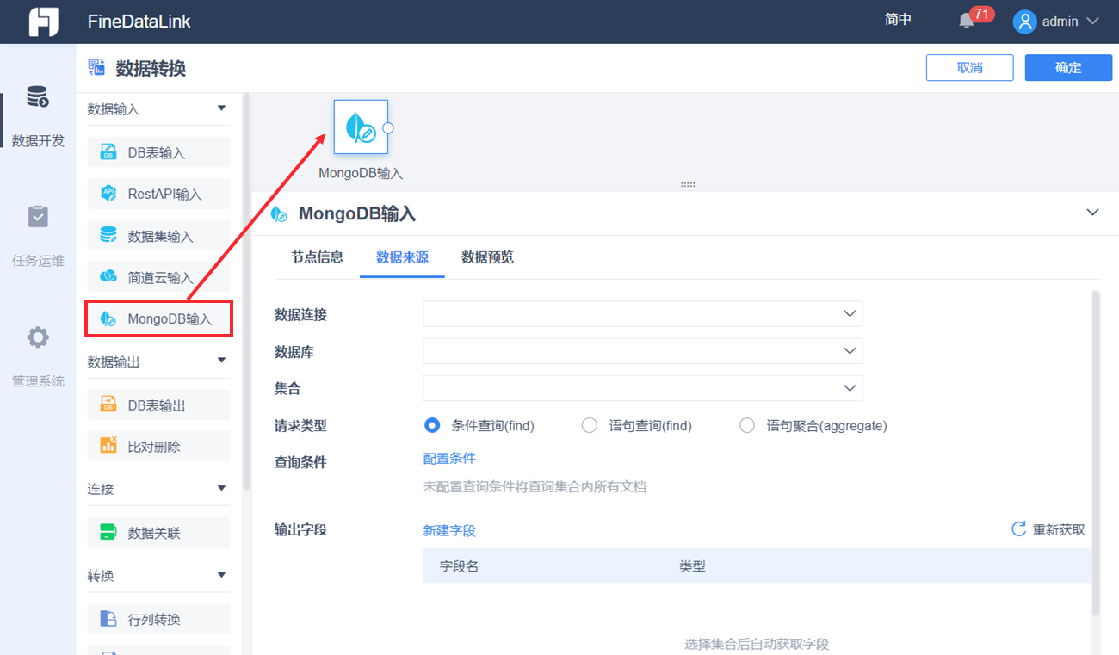This screenshot has width=1119, height=655.
Task: Go to 数据开发 section
Action: [38, 141]
